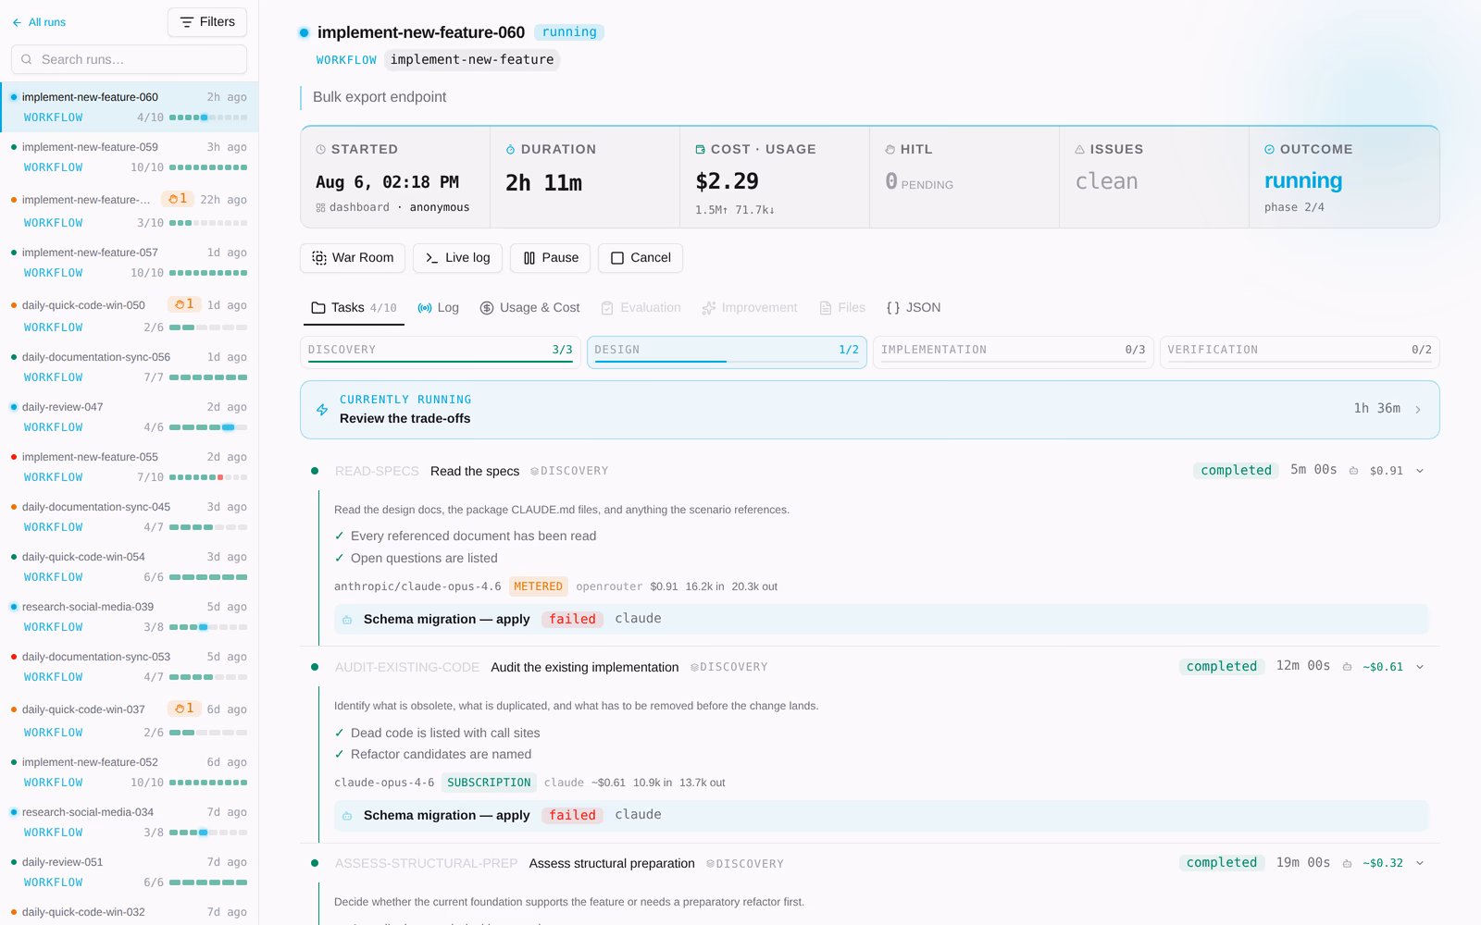Screen dimensions: 1481x925
Task: Click the SUBSCRIPTION billing badge
Action: pyautogui.click(x=489, y=783)
